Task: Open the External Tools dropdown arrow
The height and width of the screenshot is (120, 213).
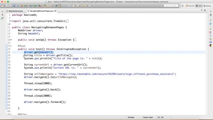Action: [x=41, y=6]
